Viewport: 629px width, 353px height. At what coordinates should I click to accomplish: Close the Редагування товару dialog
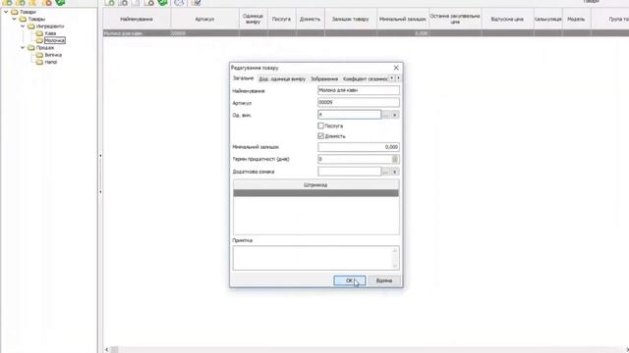[x=396, y=68]
